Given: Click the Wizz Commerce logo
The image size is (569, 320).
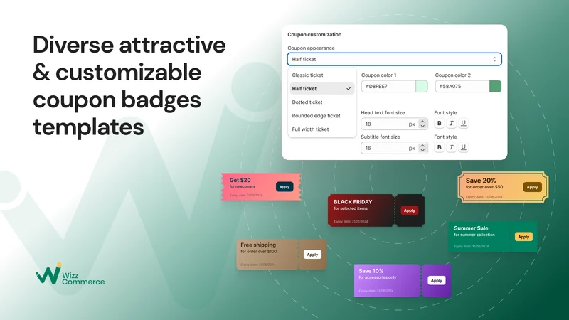Looking at the screenshot, I should [x=70, y=274].
